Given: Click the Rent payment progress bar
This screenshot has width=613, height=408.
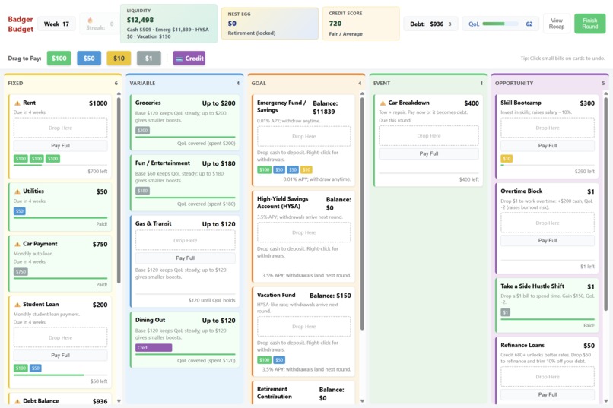Looking at the screenshot, I should click(61, 165).
